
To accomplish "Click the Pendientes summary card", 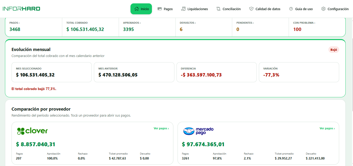I will [260, 27].
